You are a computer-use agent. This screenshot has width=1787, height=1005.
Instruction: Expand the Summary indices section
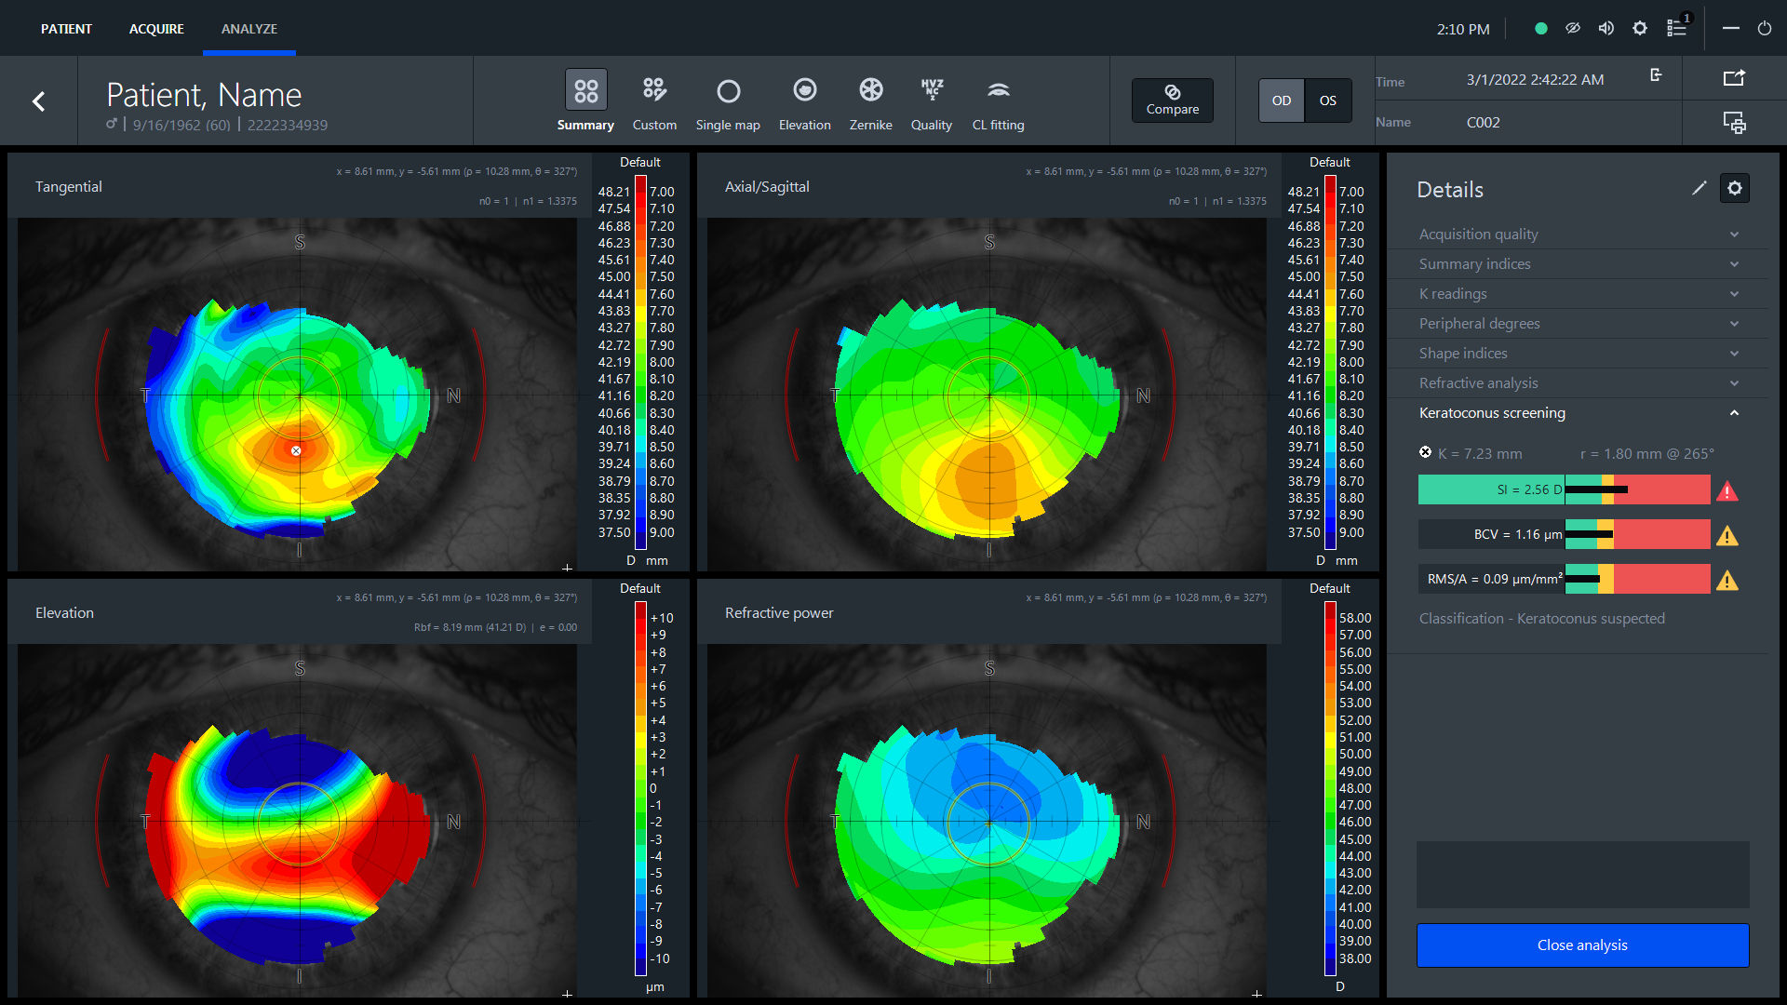(1580, 264)
